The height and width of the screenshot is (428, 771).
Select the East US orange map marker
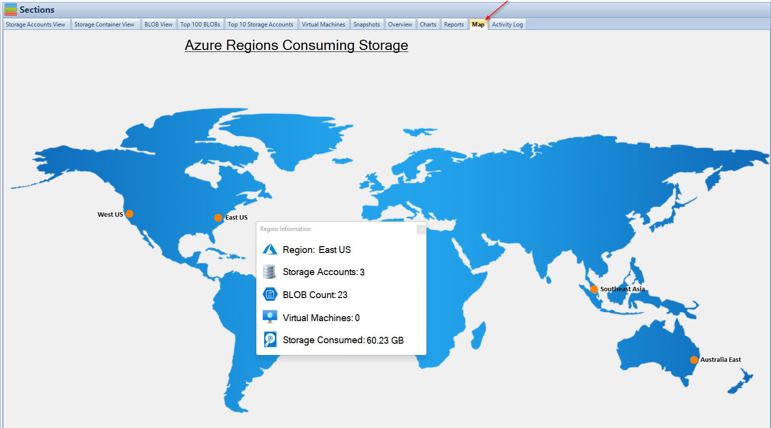[x=218, y=218]
